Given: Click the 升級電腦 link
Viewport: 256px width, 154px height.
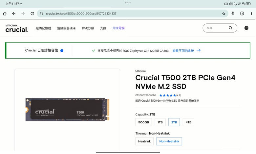Looking at the screenshot, I should tap(118, 28).
